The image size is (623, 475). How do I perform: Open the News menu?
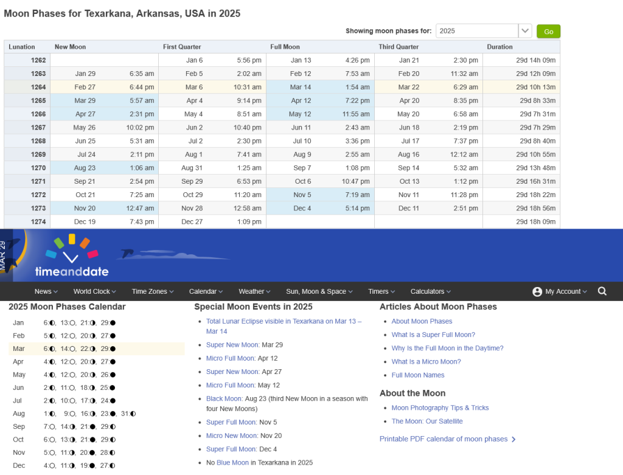pos(46,291)
